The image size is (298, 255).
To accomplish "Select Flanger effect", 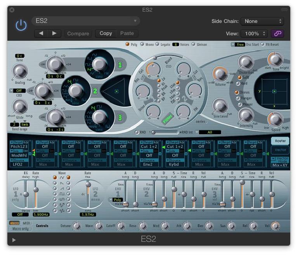I will [238, 98].
